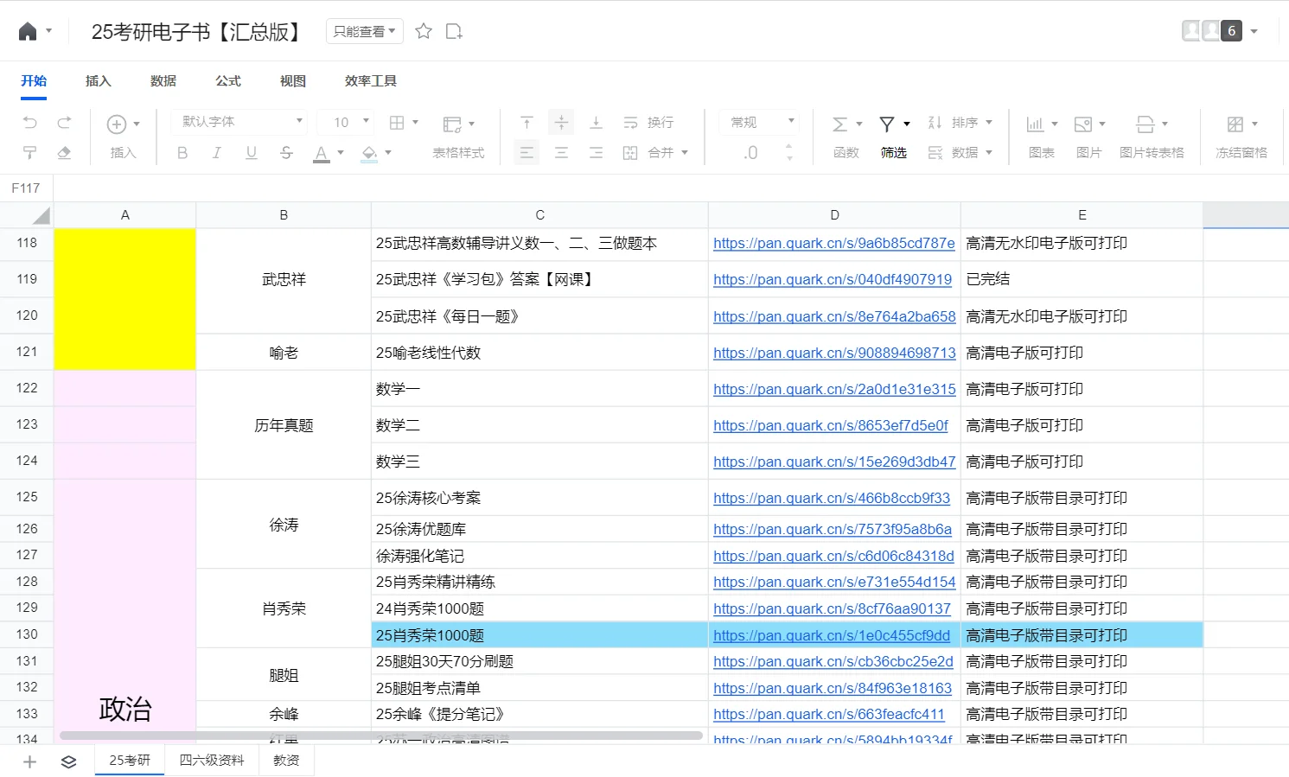Align text to bottom

[596, 123]
